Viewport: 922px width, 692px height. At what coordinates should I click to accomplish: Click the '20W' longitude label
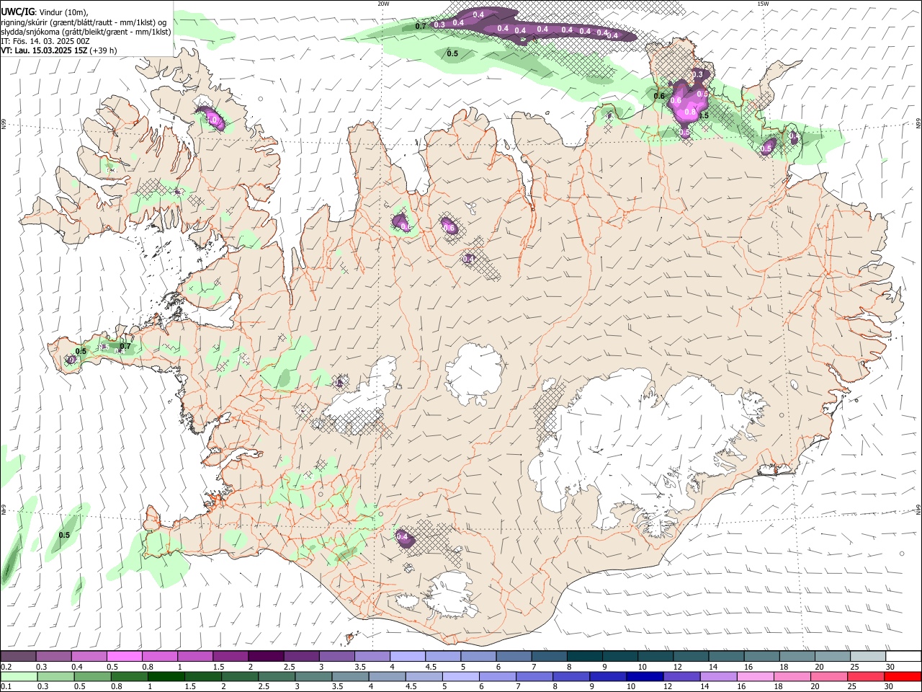383,4
